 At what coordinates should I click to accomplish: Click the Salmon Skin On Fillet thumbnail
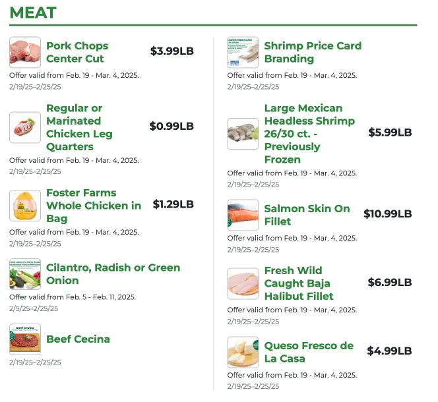[243, 215]
